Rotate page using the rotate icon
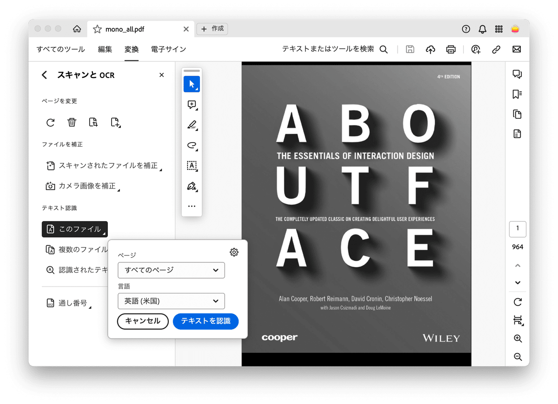 coord(50,123)
